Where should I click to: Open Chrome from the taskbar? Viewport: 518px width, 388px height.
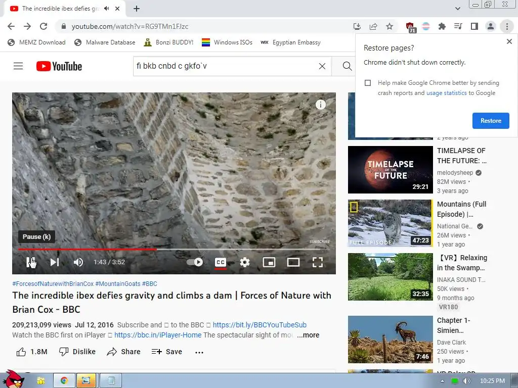[64, 381]
